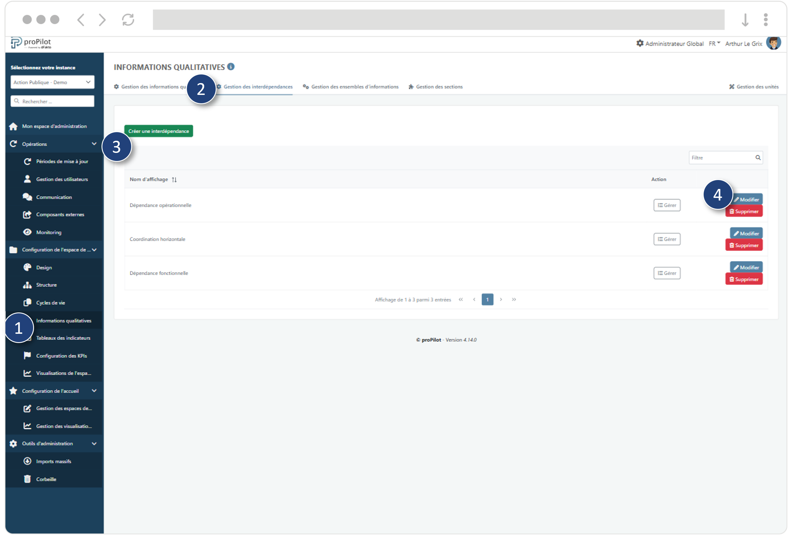Open Structure via the hierarchy icon
The image size is (789, 536).
(27, 285)
